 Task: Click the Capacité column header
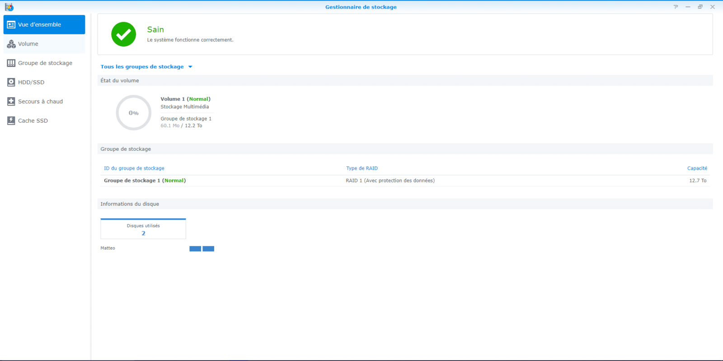[x=697, y=168]
